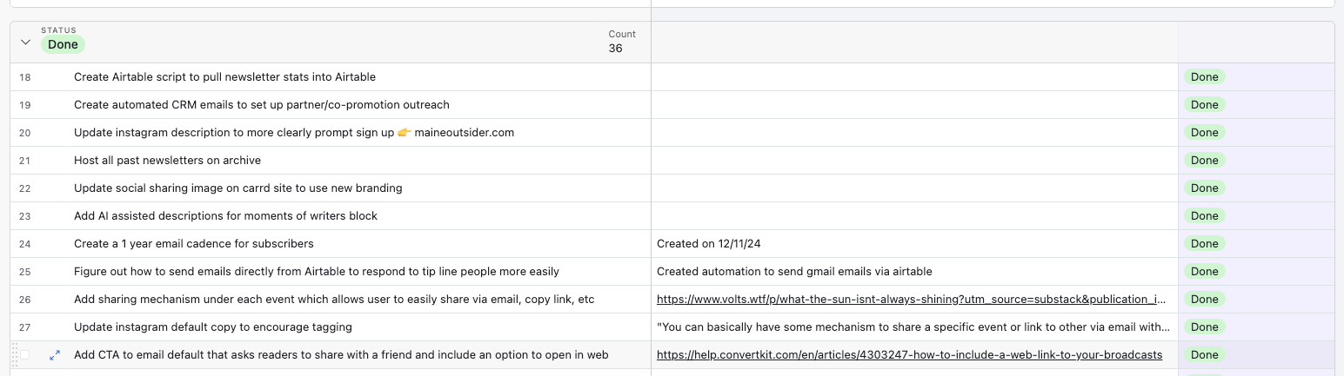Click the Done status in row 22
Viewport: 1344px width, 376px height.
pos(1204,188)
